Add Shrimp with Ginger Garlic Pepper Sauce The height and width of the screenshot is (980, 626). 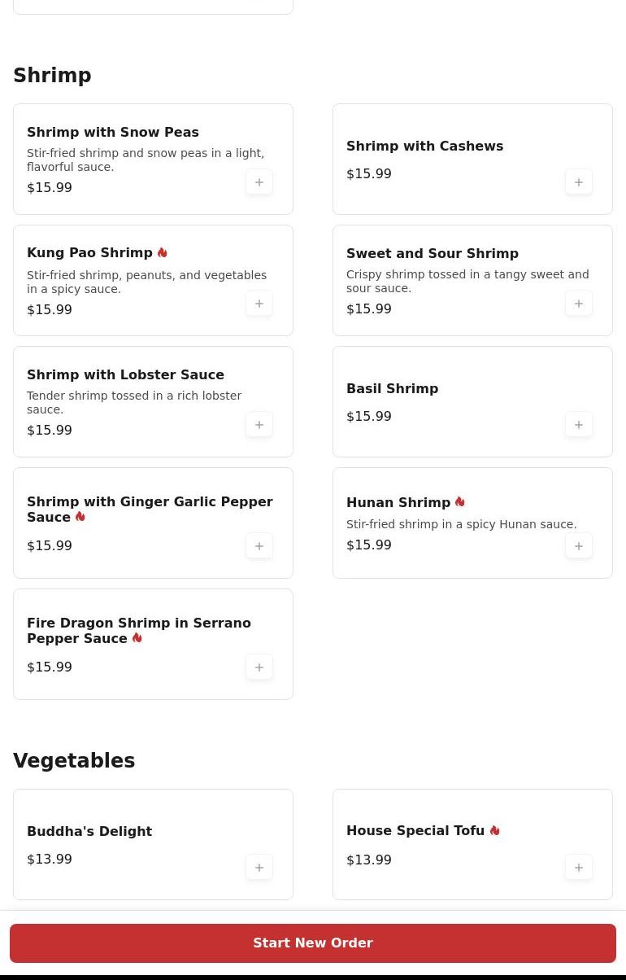(259, 546)
